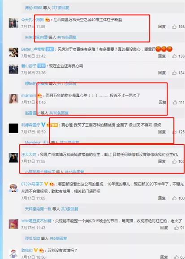
Task: Like the comment about 江西南昌万科天空之城
Action: (x=174, y=26)
